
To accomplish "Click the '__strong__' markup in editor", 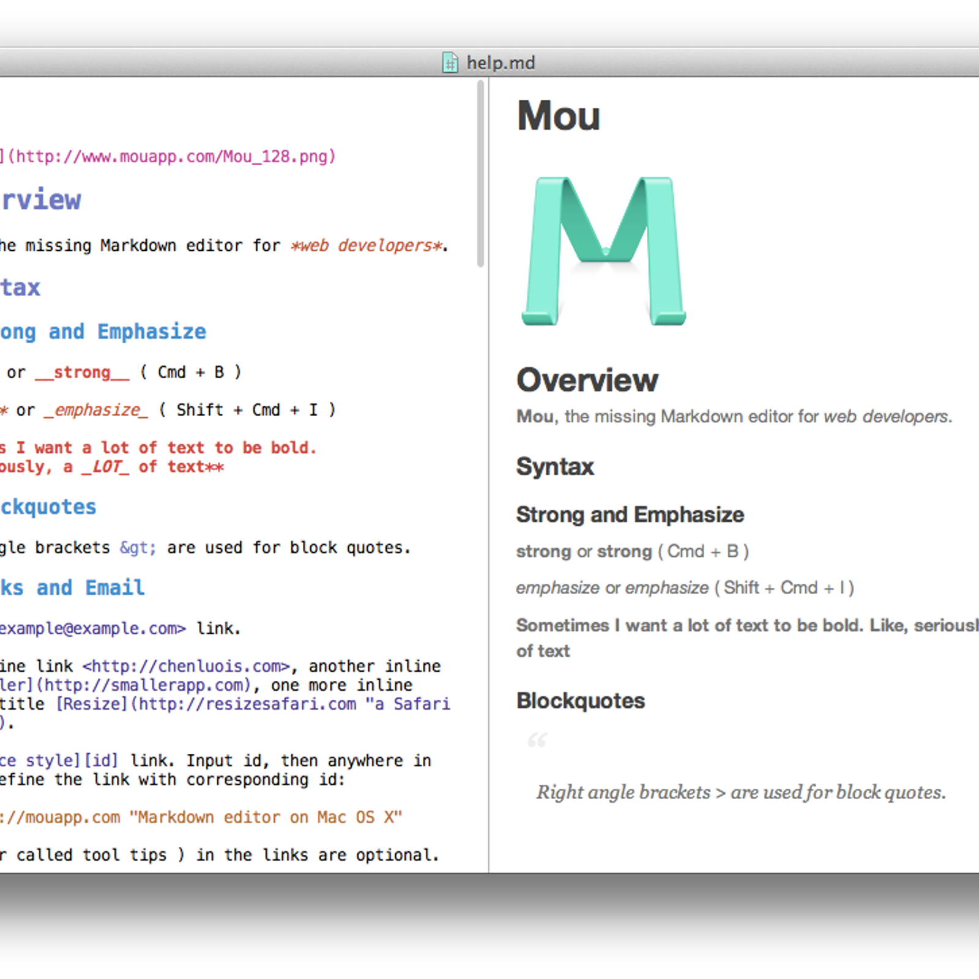I will point(83,372).
